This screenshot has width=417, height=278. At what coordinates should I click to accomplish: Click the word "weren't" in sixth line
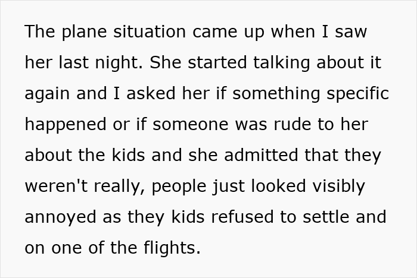[x=56, y=186]
